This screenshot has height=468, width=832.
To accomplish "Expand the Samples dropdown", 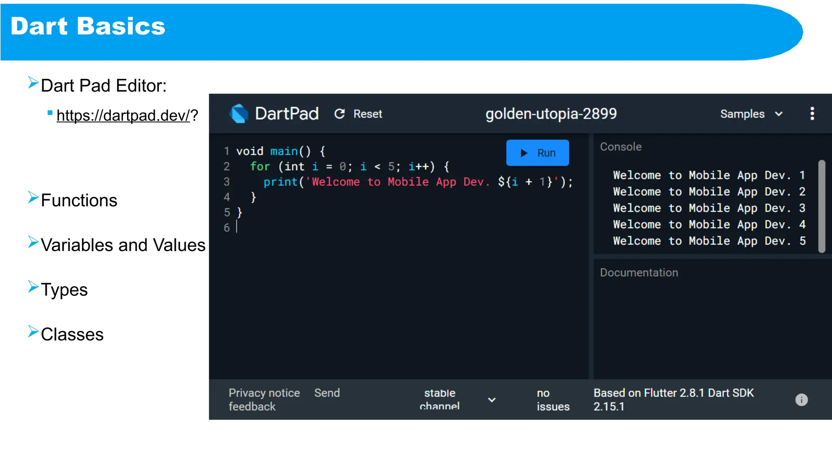I will coord(742,114).
